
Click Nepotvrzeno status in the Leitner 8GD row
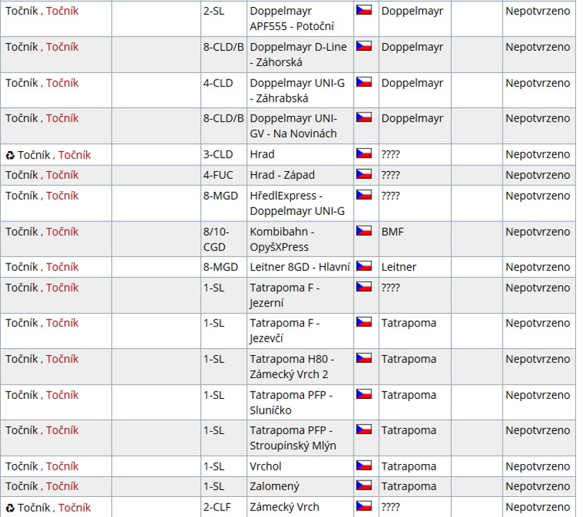pos(538,267)
